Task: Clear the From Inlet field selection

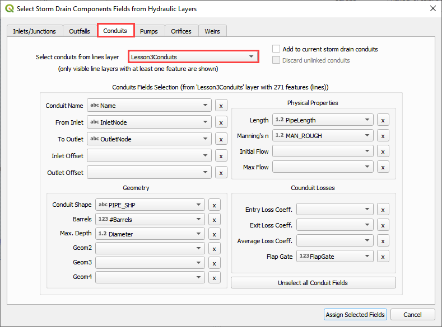Action: pyautogui.click(x=221, y=122)
